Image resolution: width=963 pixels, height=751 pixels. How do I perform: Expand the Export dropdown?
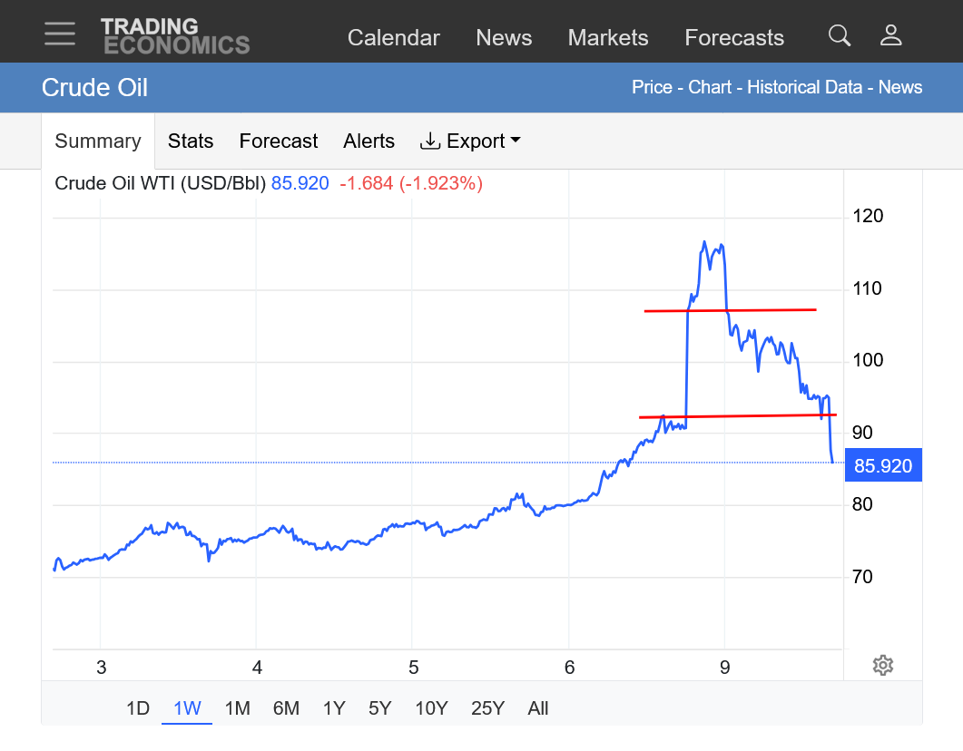tap(470, 141)
